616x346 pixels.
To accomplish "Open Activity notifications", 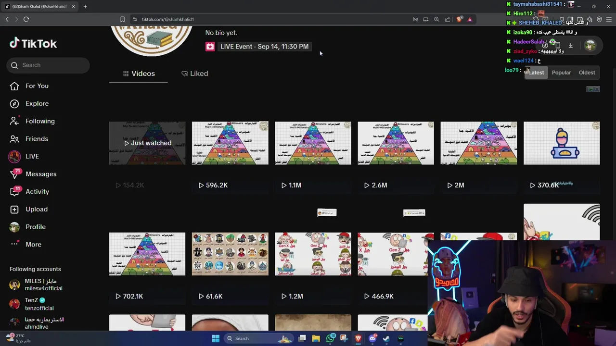I will 30,191.
